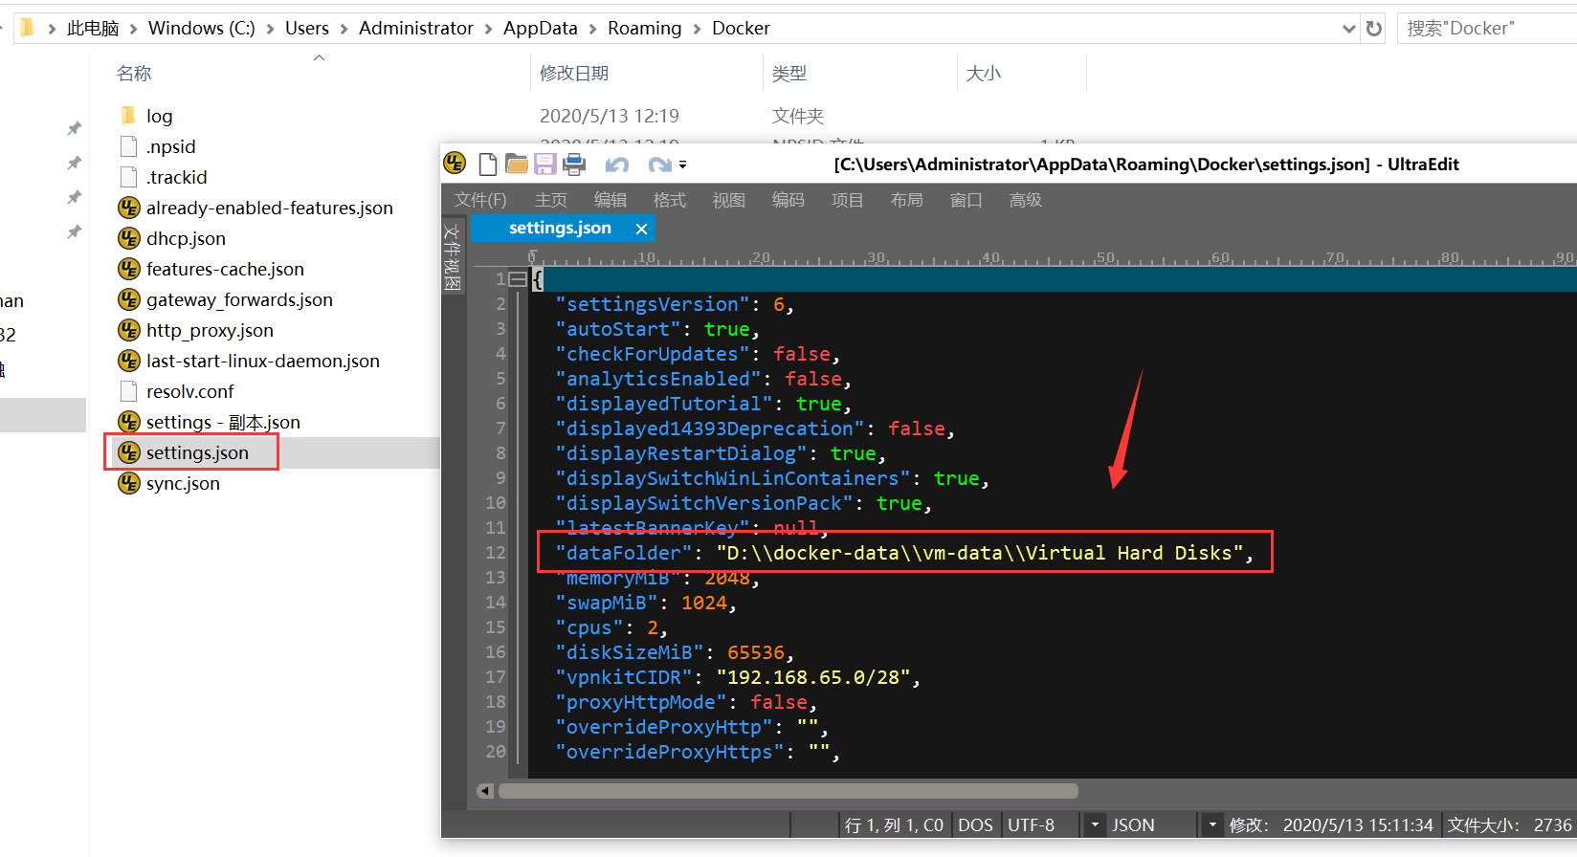Go to Windows (C:) in the address bar
Image resolution: width=1577 pixels, height=857 pixels.
(x=202, y=28)
